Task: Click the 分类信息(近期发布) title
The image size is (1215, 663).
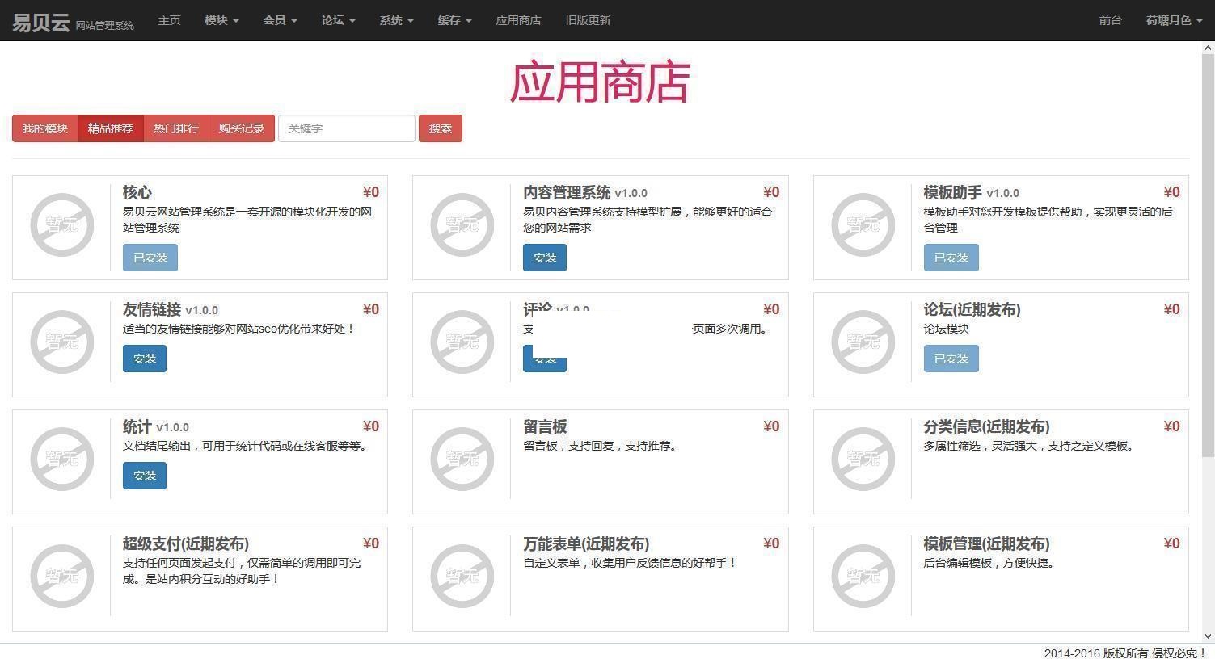Action: [x=987, y=426]
